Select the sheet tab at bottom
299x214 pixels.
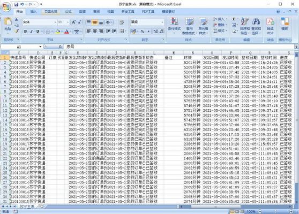click(27, 207)
